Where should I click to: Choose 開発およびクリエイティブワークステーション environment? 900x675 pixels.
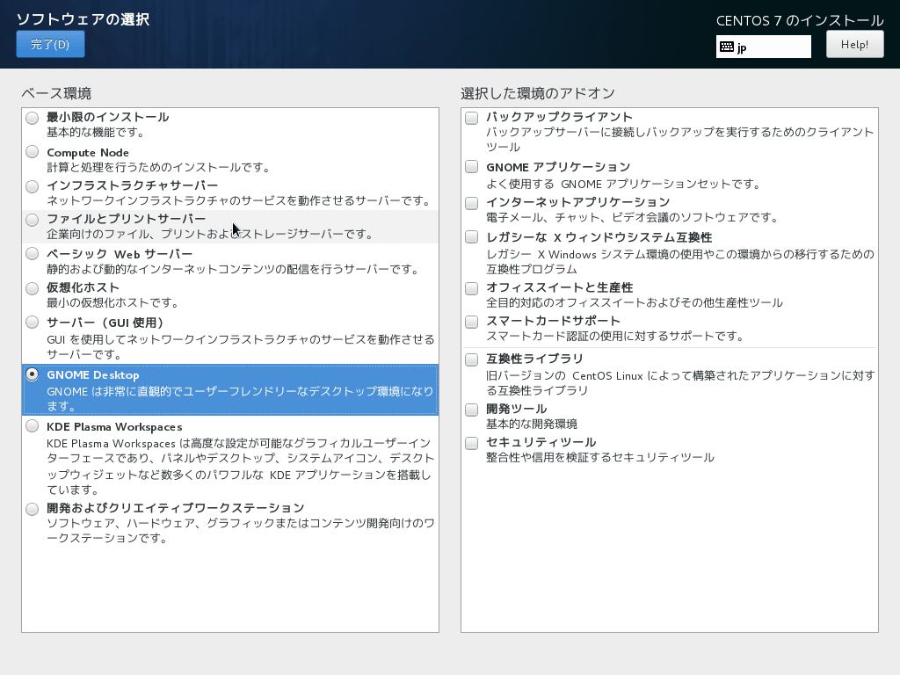point(32,507)
